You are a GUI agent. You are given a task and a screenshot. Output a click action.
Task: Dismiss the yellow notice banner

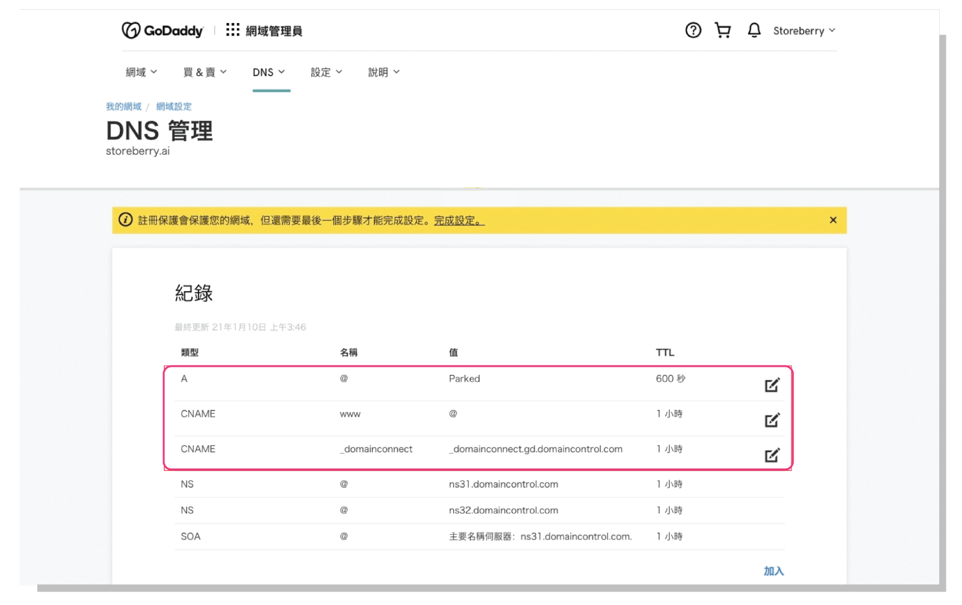click(x=833, y=220)
